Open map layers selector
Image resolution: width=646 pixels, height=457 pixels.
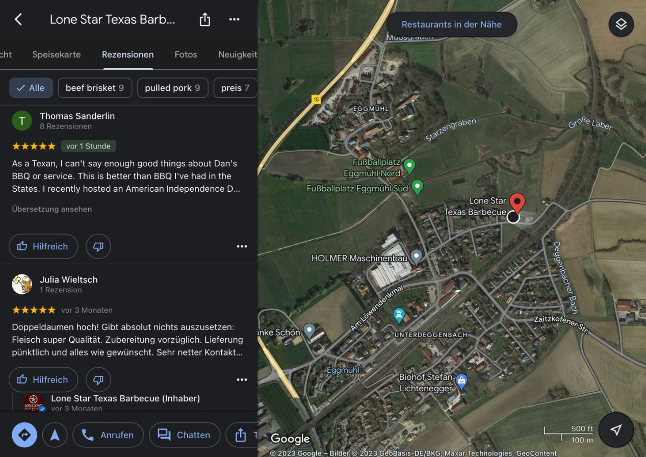click(621, 24)
